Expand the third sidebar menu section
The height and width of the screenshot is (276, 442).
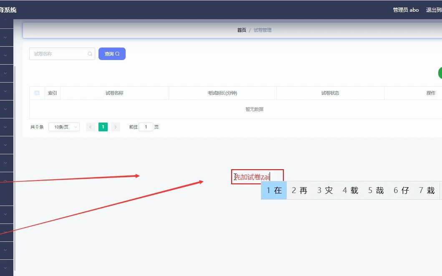tap(6, 55)
